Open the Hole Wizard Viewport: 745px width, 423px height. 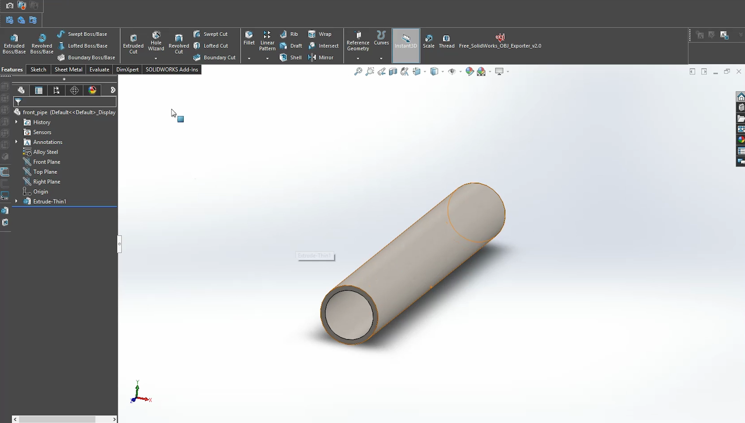tap(156, 41)
